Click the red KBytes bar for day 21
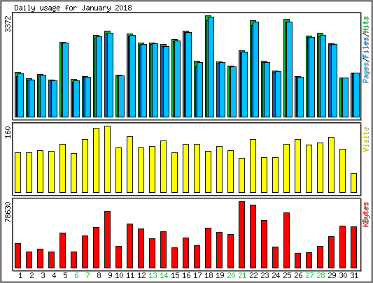Screen dimensions: 373x283 click(x=241, y=235)
